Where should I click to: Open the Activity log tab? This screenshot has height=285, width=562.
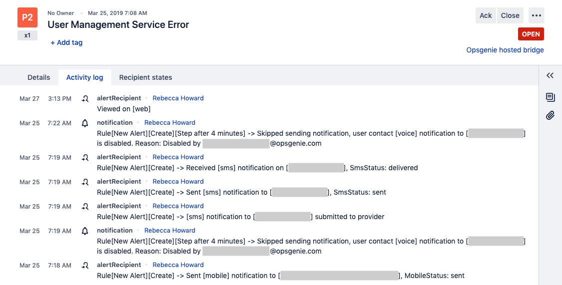pyautogui.click(x=85, y=77)
